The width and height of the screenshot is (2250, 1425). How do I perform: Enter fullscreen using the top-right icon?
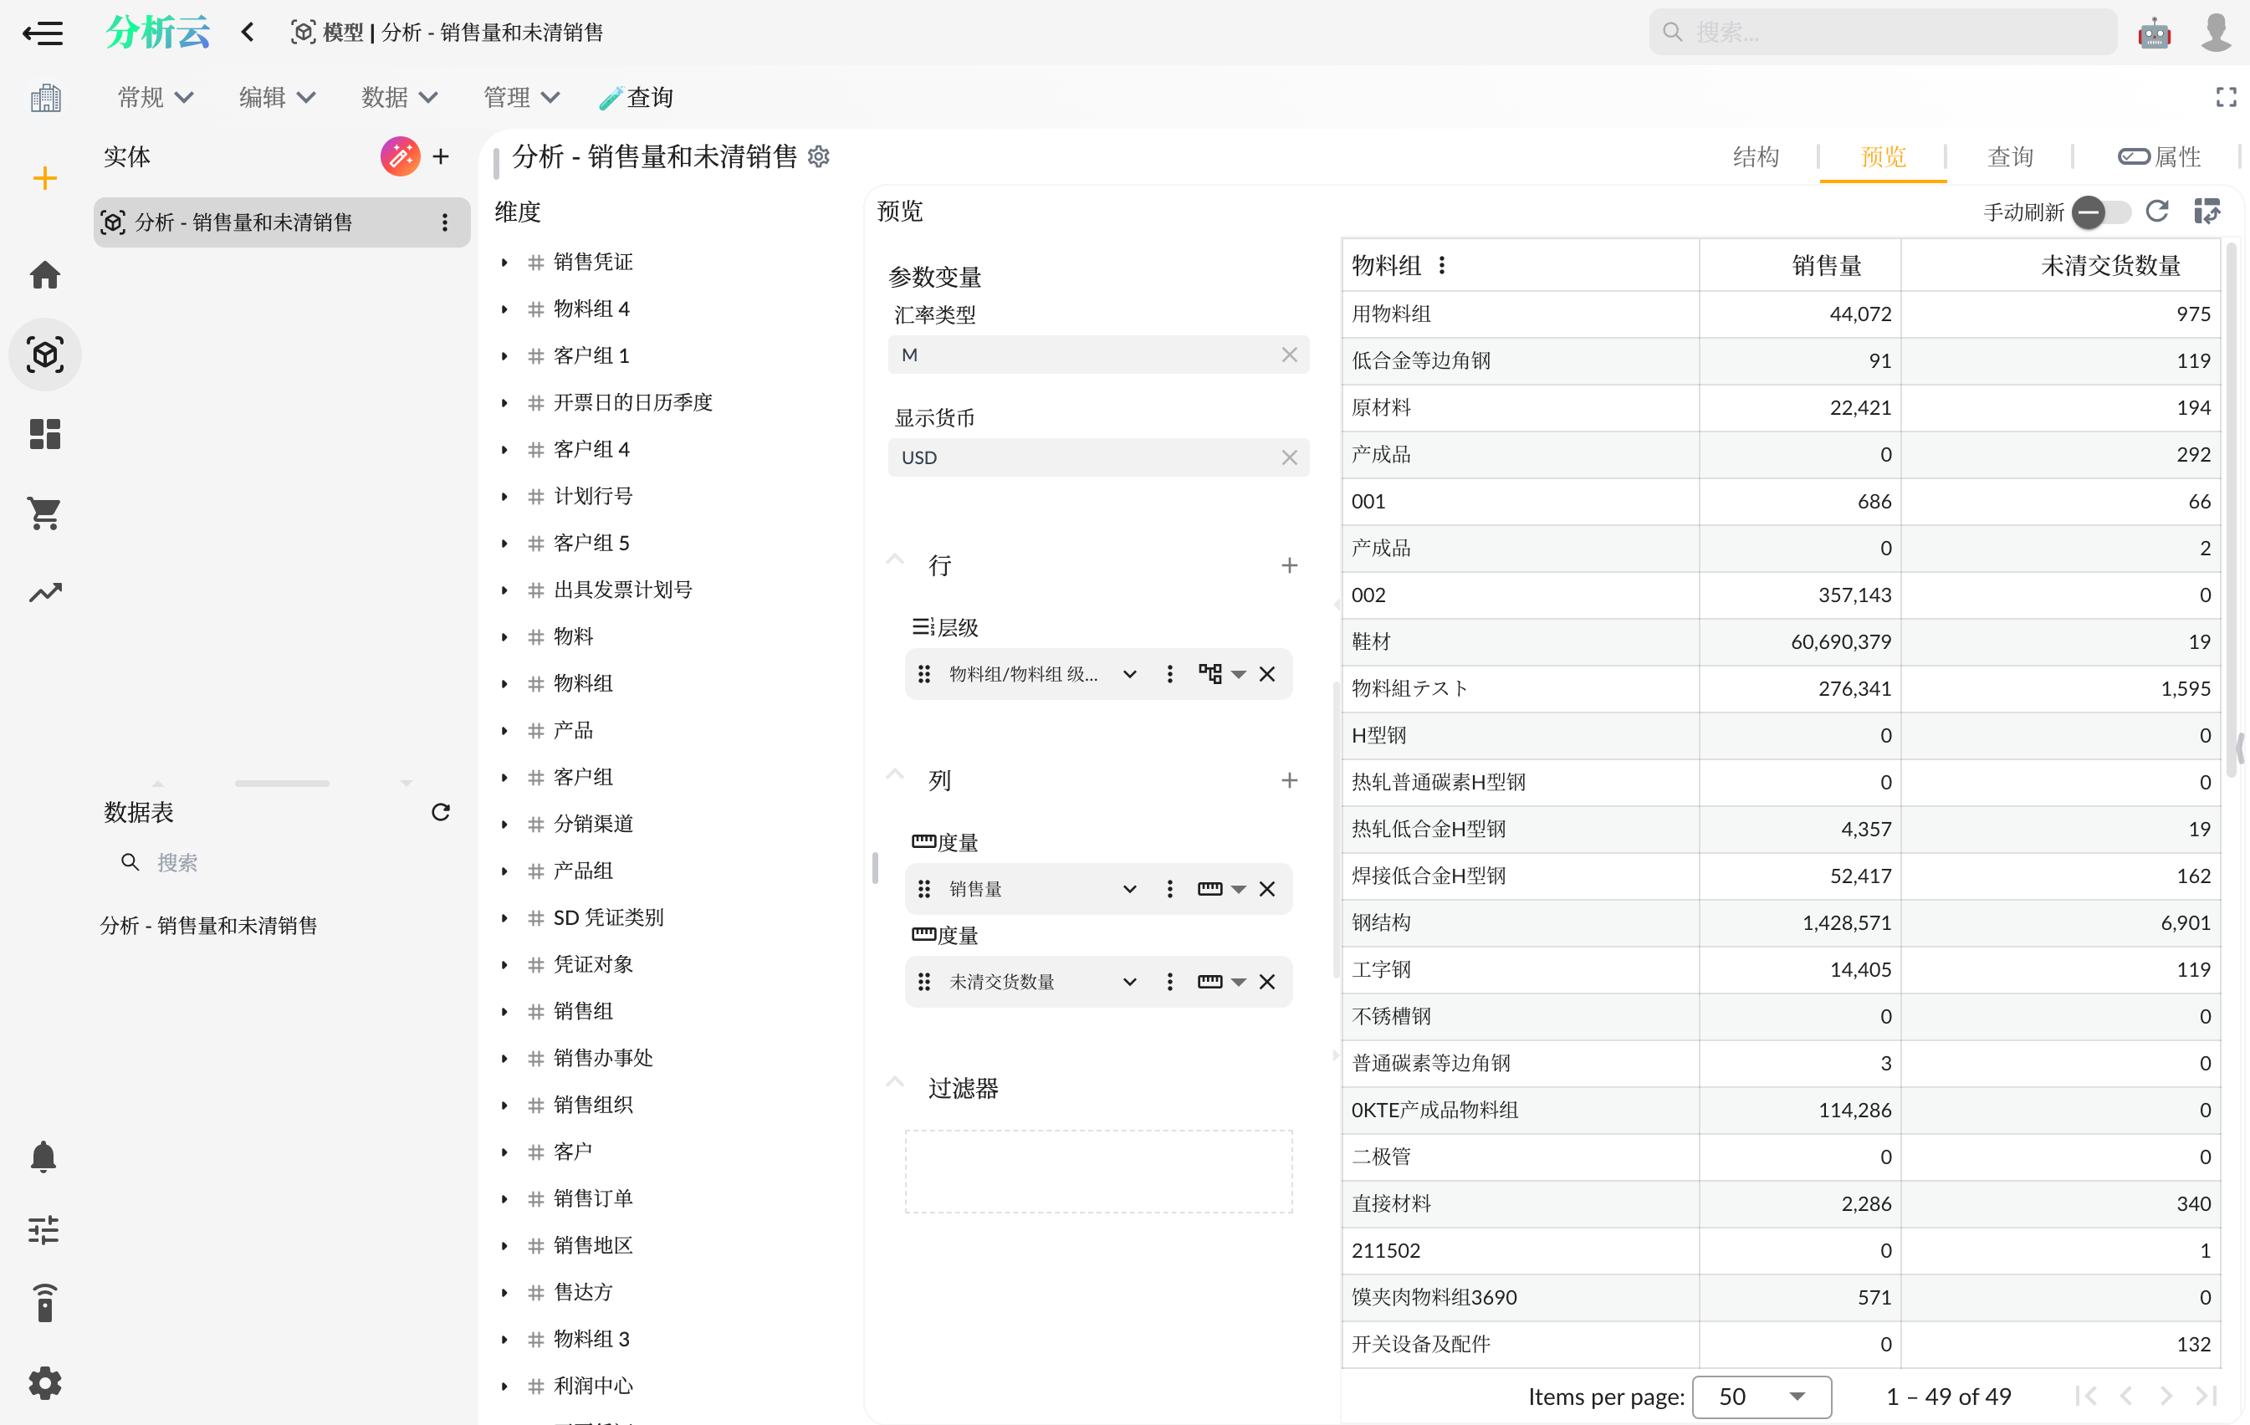click(x=2226, y=96)
